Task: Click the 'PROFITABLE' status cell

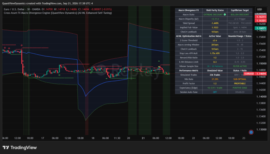Action: point(240,83)
